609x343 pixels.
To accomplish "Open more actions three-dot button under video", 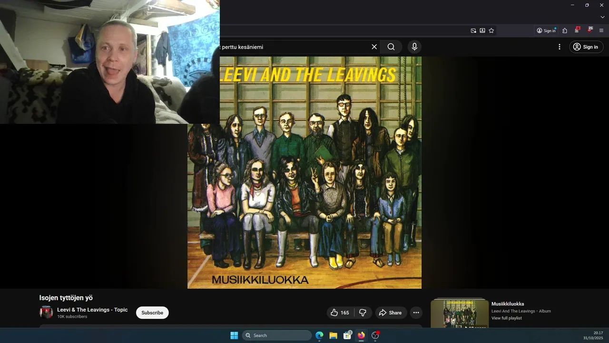I will (x=416, y=313).
